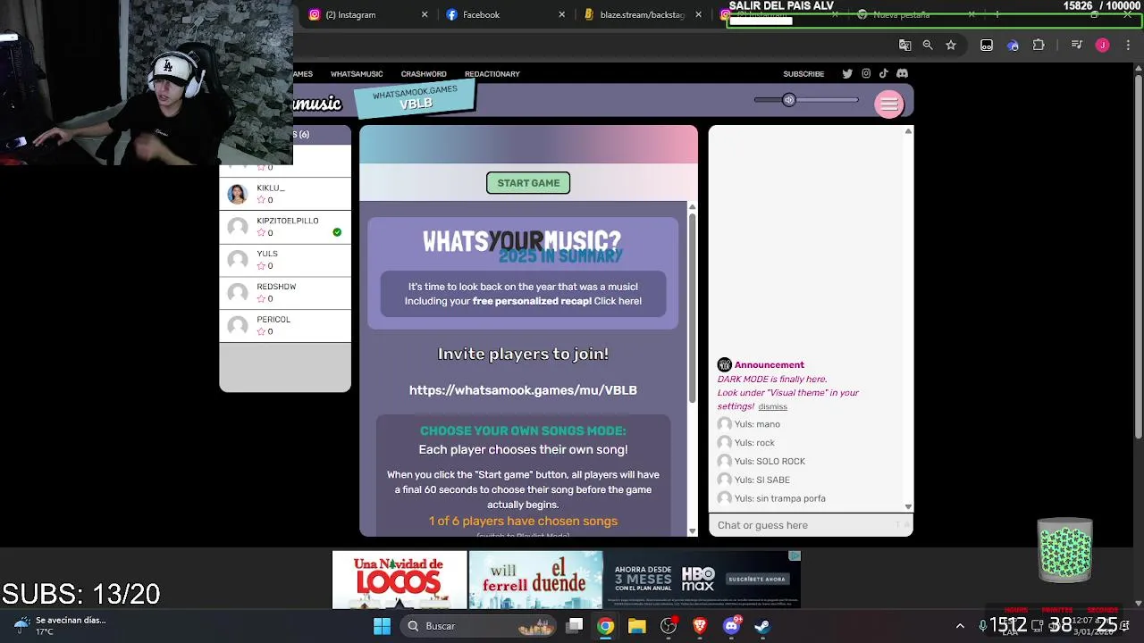Click the zoom magnifier icon in address bar
The width and height of the screenshot is (1144, 643).
point(928,45)
